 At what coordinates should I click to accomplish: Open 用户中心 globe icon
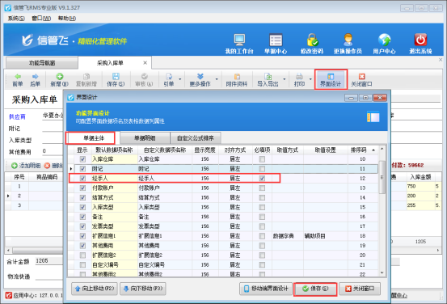pos(384,40)
